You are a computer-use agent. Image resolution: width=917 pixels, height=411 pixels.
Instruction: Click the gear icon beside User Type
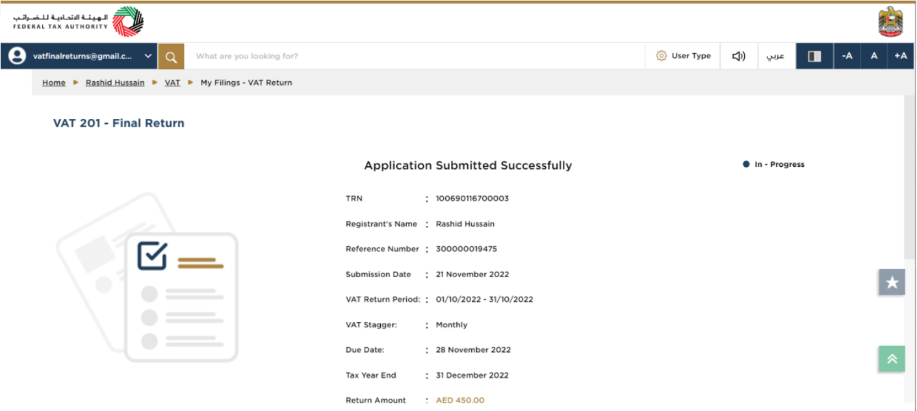click(662, 56)
